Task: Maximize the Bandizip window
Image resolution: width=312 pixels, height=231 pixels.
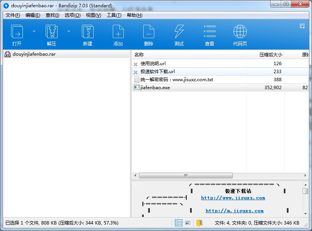Action: click(286, 4)
